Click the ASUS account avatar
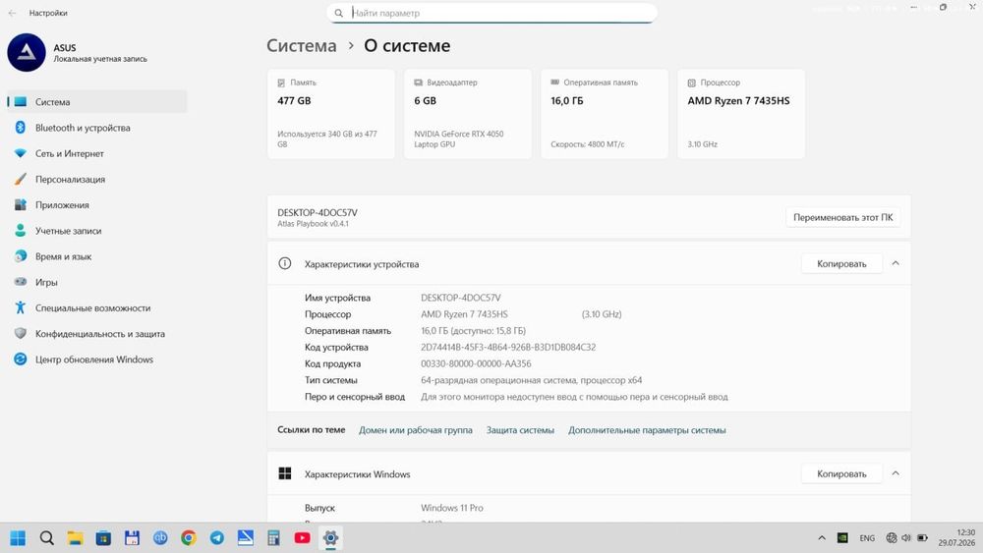Viewport: 983px width, 553px height. click(27, 53)
